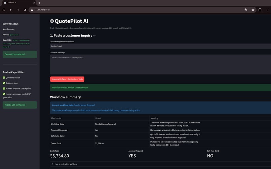
Task: Click Analyze with Qwen + Run Business Tools button
Action: pyautogui.click(x=67, y=79)
